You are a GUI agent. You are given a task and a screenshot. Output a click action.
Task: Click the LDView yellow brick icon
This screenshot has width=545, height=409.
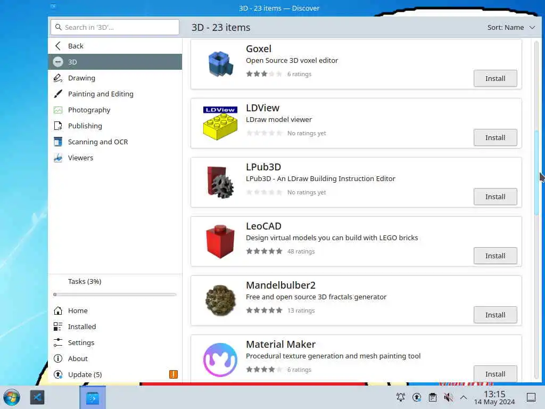220,123
